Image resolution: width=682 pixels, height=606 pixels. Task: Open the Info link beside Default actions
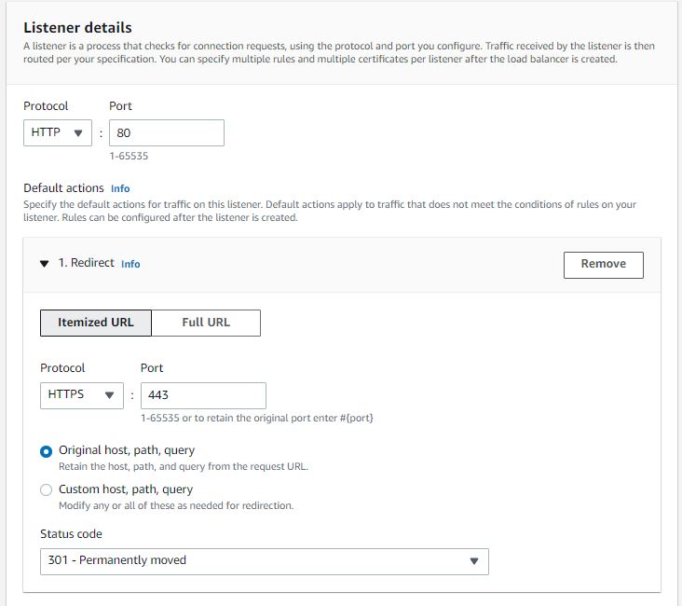coord(120,188)
